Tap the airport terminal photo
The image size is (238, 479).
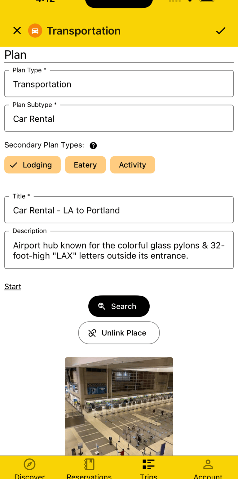(119, 406)
